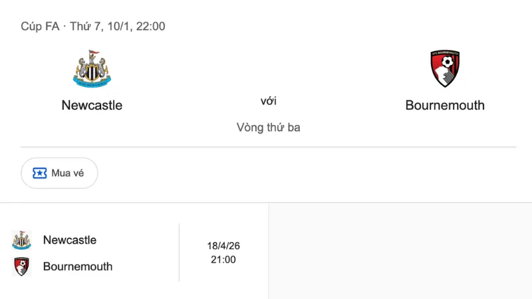The width and height of the screenshot is (532, 299).
Task: Click the Cúp FA match date header
Action: click(x=93, y=27)
